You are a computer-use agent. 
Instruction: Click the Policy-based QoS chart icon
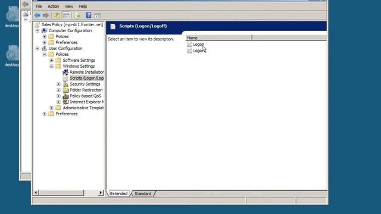tap(65, 96)
